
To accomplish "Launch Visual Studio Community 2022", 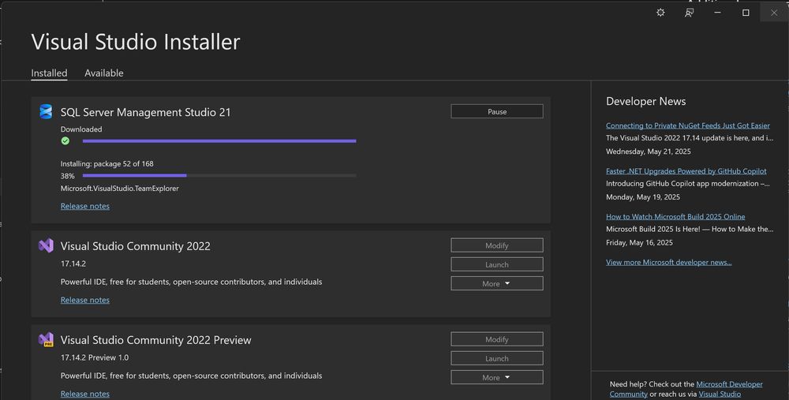I will (x=496, y=264).
